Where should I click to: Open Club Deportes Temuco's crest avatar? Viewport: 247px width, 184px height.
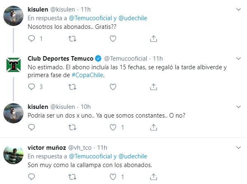pyautogui.click(x=13, y=65)
